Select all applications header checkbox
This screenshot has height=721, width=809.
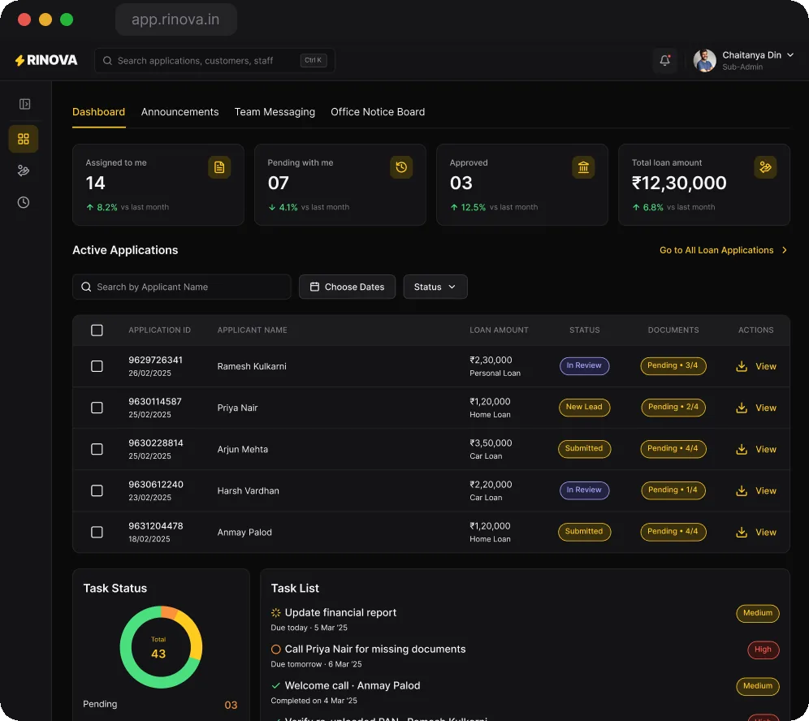click(x=97, y=330)
